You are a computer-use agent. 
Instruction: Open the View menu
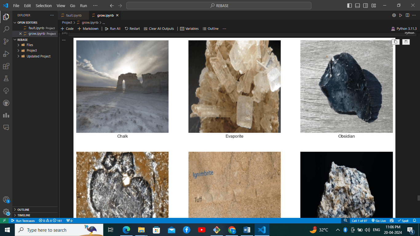point(61,6)
